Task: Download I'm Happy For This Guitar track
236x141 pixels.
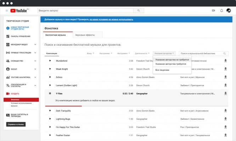Action: click(225, 127)
